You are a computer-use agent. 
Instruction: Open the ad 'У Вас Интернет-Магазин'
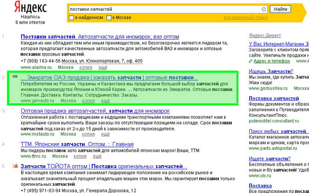coord(279,44)
